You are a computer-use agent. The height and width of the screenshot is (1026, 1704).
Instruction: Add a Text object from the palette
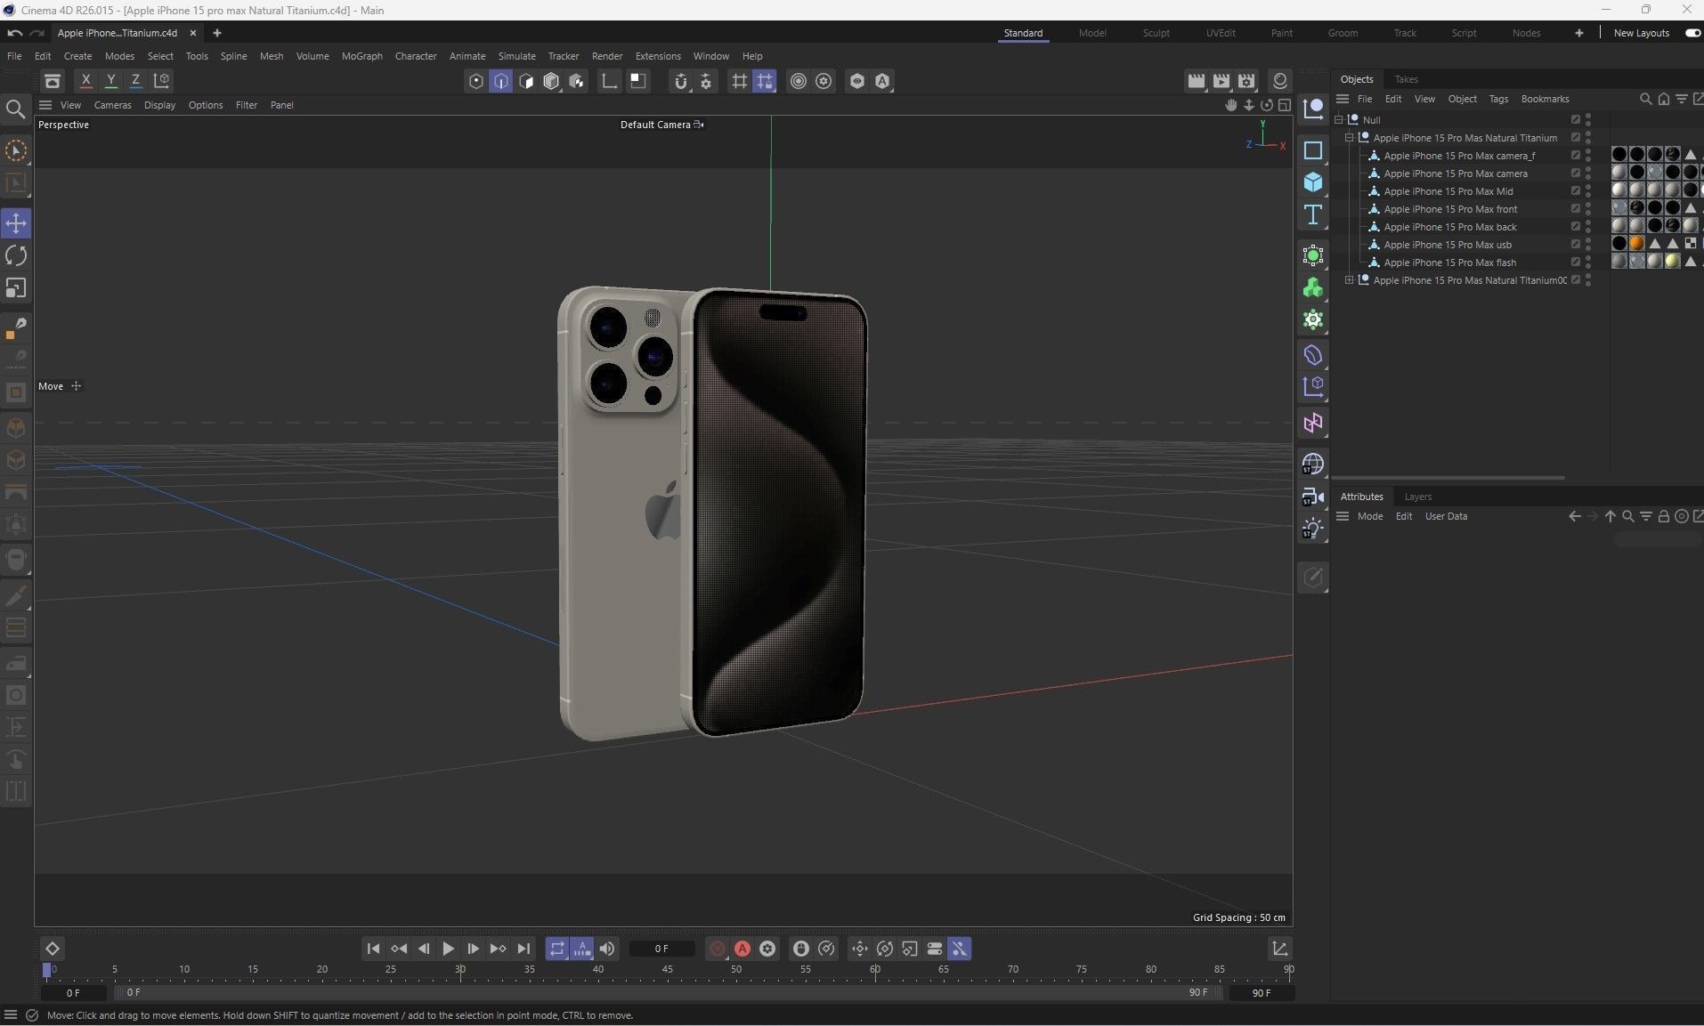coord(1313,214)
